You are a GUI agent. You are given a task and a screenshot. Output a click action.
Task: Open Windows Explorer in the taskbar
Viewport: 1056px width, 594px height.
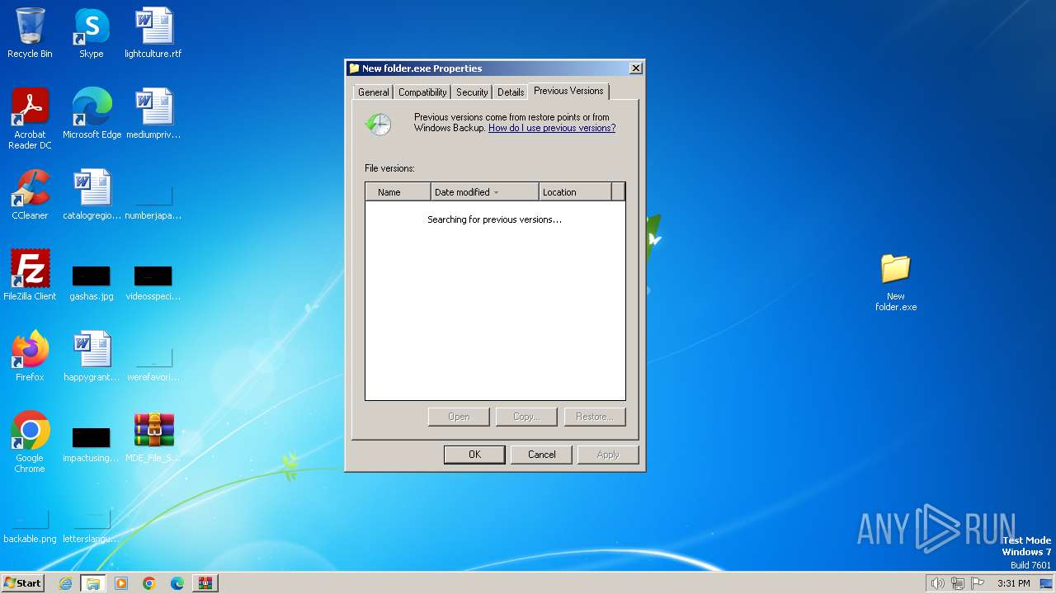click(93, 583)
